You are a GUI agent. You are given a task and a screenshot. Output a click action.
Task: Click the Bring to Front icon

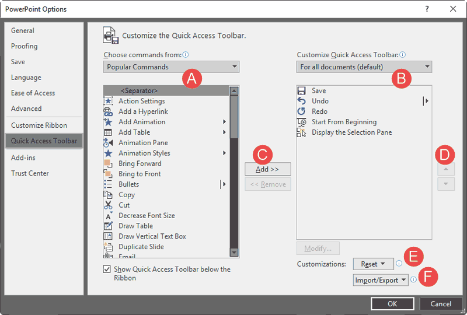[x=108, y=174]
